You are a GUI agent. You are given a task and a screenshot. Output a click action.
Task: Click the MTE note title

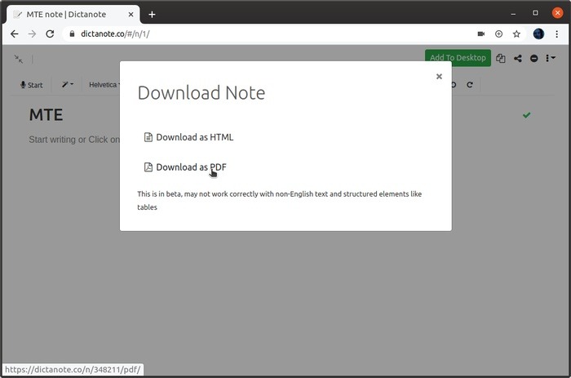click(x=46, y=115)
